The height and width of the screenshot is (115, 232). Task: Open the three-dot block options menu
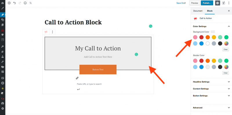click(x=52, y=32)
